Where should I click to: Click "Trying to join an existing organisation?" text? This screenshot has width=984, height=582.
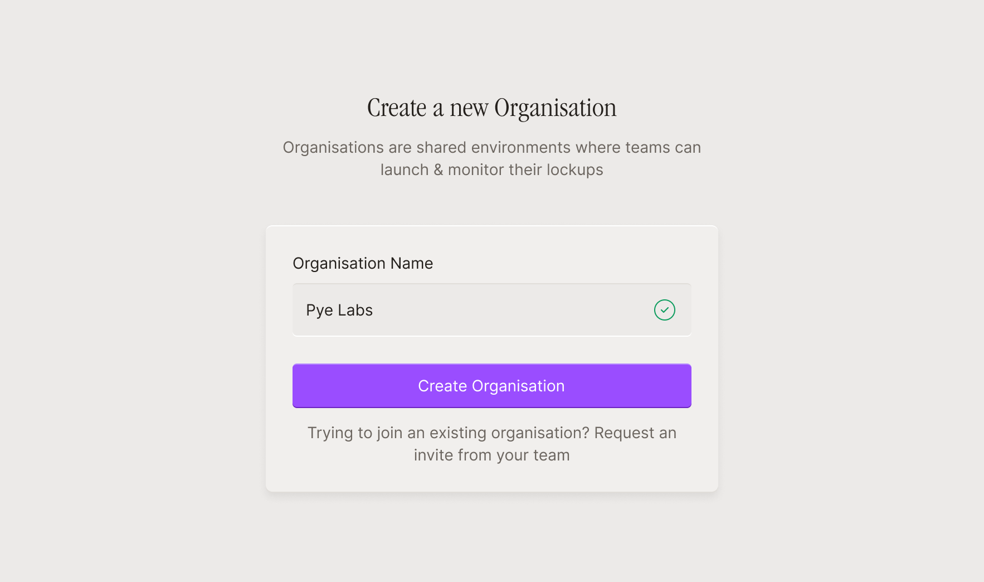click(x=449, y=433)
